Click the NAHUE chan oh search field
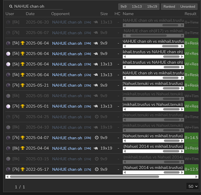 click(38, 6)
